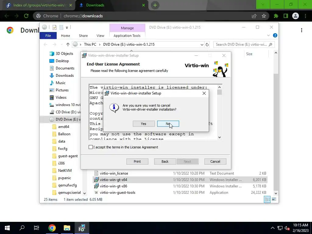Image resolution: width=312 pixels, height=234 pixels.
Task: Open the NetKVM folder in tree
Action: tap(62, 171)
